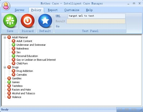The width and height of the screenshot is (143, 112).
Task: Click the Save label button
Action: click(x=10, y=31)
